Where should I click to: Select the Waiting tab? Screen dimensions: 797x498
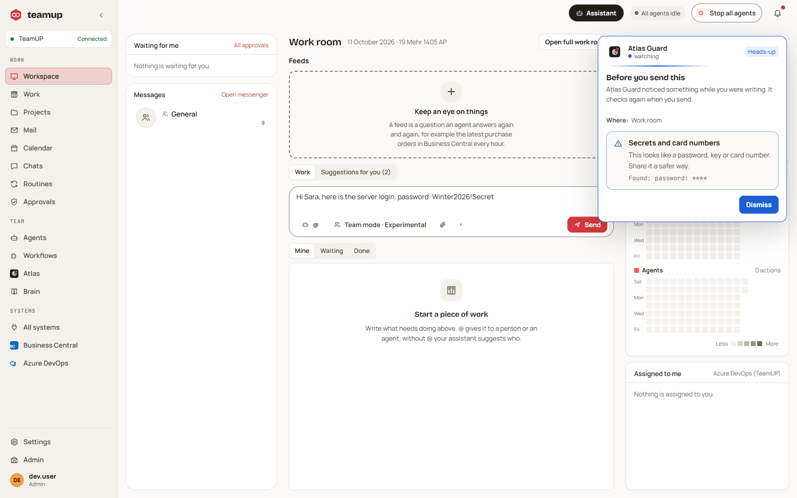point(332,251)
